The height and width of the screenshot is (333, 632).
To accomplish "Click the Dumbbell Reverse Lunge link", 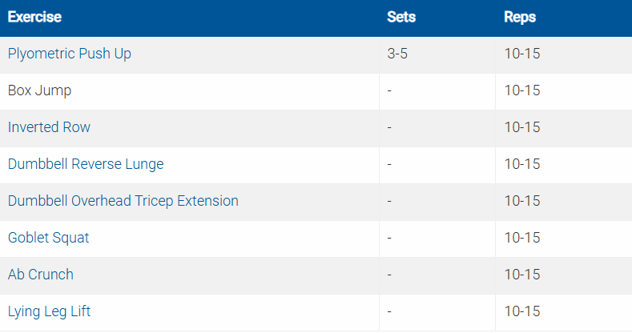I will click(86, 164).
